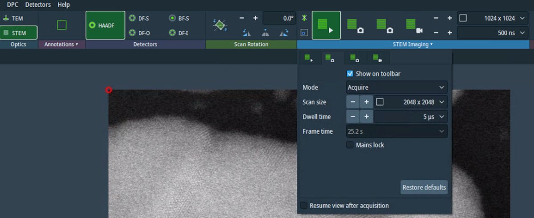Click the Detectors group label under HAADF

coord(145,44)
